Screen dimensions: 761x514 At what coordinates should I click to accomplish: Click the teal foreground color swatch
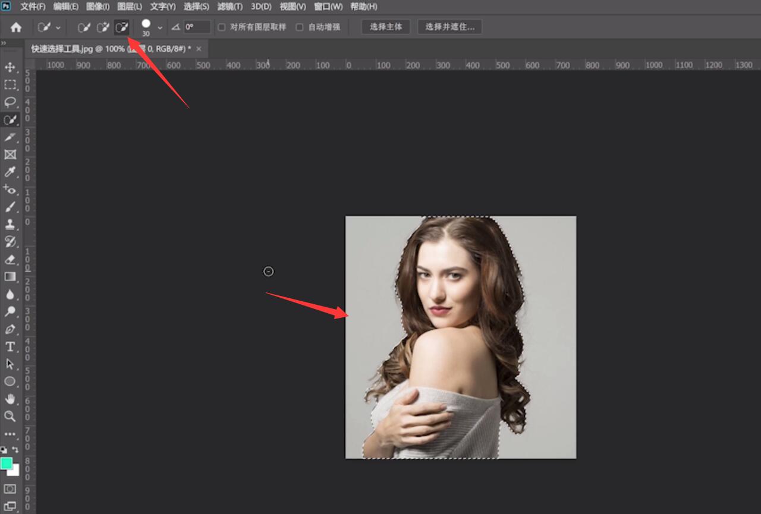tap(5, 463)
